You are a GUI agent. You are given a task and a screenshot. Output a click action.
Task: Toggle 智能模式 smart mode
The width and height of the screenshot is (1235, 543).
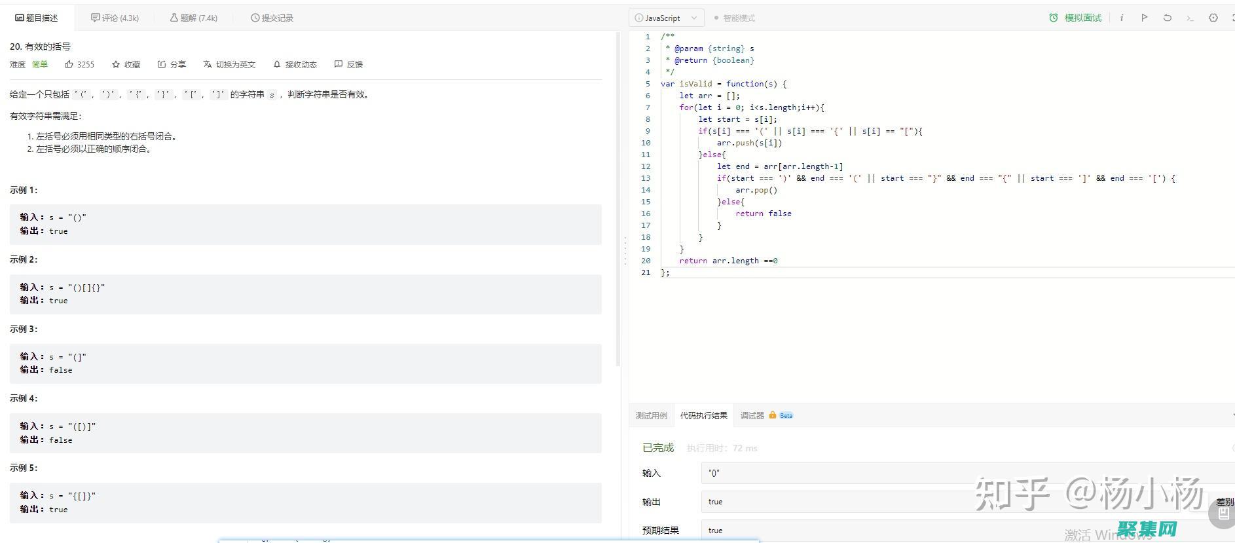(734, 18)
